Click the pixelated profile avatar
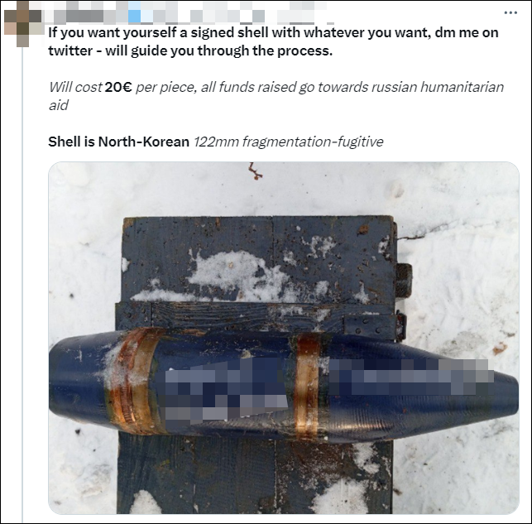 tap(24, 24)
